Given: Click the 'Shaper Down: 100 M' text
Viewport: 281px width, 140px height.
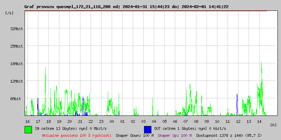Looking at the screenshot, I should [135, 135].
